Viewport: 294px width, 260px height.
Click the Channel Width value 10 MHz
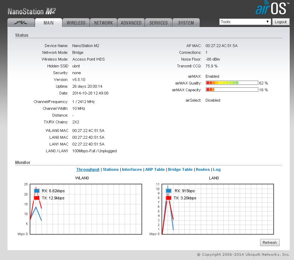pyautogui.click(x=79, y=108)
